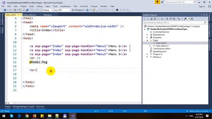Open the Toolbox side tab
Screen dimensions: 212x119
tap(2, 30)
